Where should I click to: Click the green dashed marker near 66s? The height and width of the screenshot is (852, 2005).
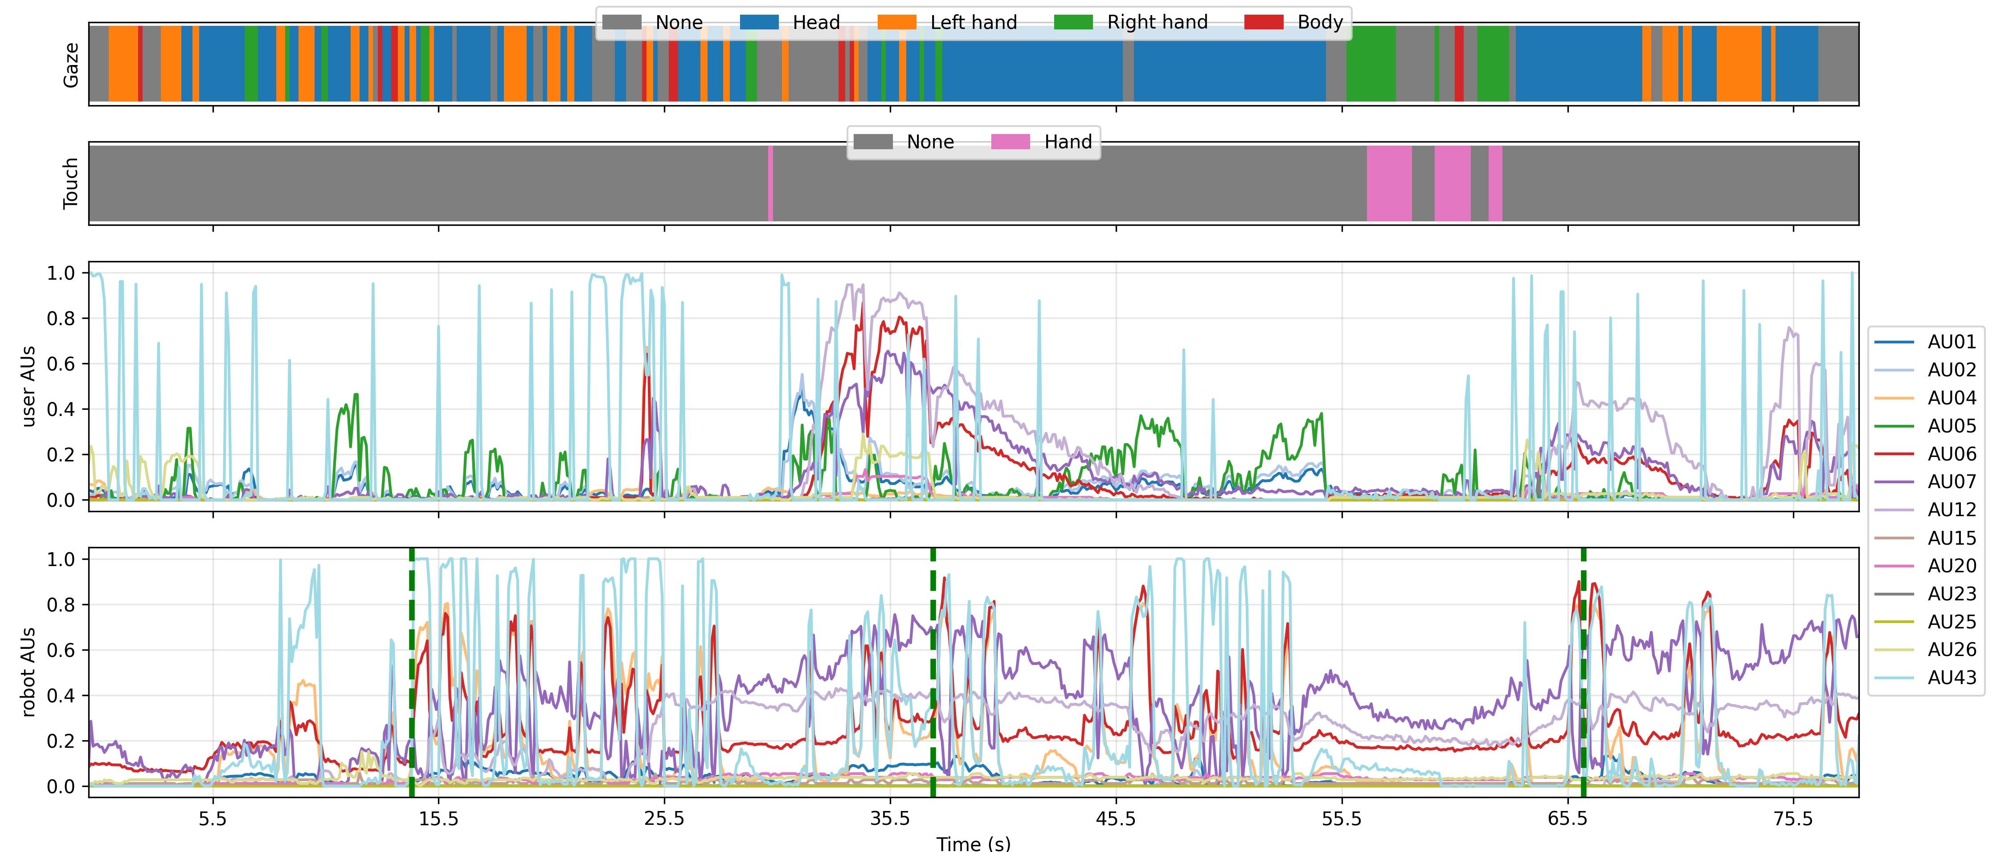pyautogui.click(x=1583, y=669)
